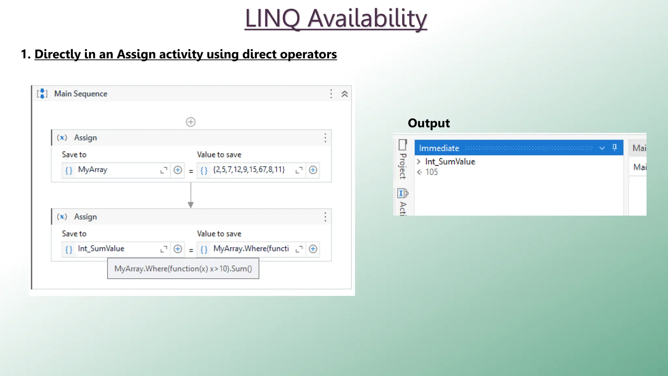Image resolution: width=668 pixels, height=376 pixels.
Task: Click the 105 result in Immediate panel
Action: [x=431, y=172]
